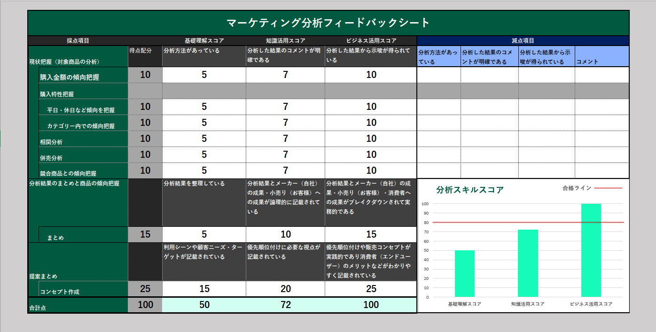Click the 合計点 cell showing 72
The image size is (656, 332).
[285, 305]
